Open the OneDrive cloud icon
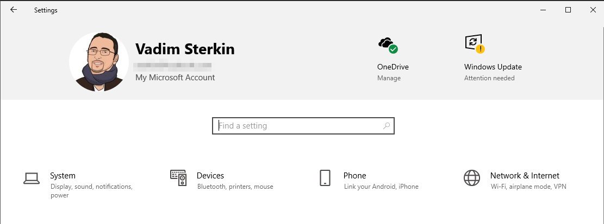The width and height of the screenshot is (604, 224). [x=388, y=45]
